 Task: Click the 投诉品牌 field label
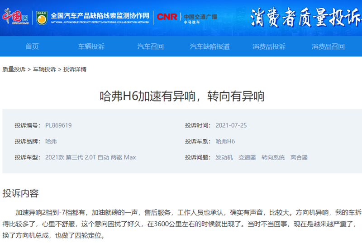(28, 141)
